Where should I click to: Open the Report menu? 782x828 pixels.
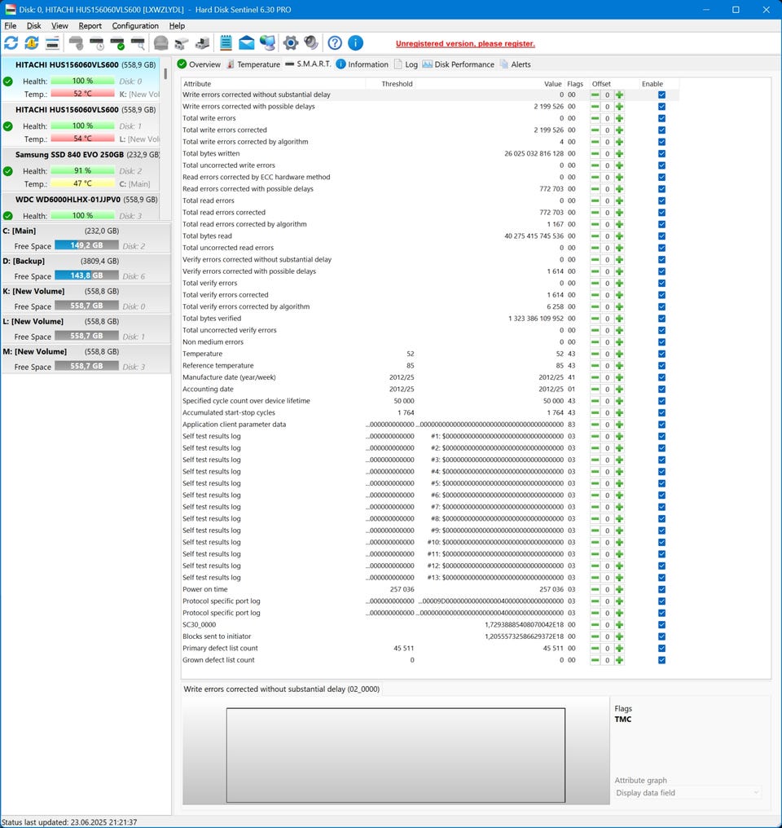[x=90, y=25]
